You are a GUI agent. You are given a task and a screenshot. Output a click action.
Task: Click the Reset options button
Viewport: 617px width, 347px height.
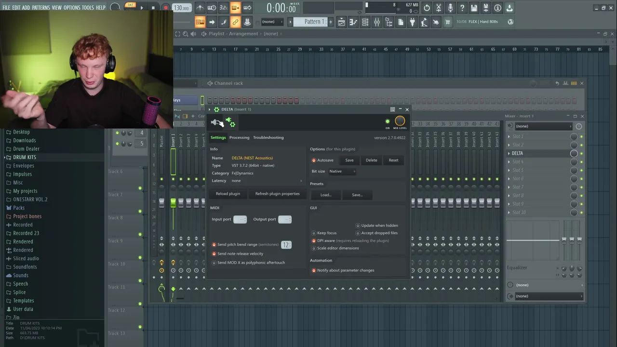[393, 160]
